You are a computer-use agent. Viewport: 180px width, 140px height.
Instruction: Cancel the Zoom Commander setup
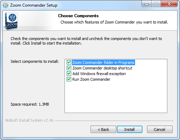pyautogui.click(x=160, y=129)
